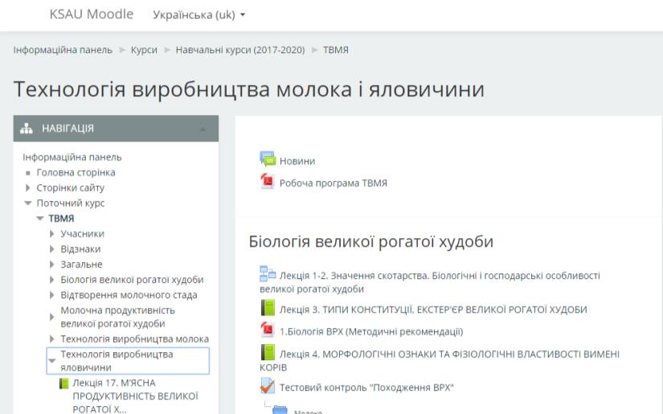Open the Українська (uk) language dropdown
Image resolution: width=663 pixels, height=414 pixels.
(198, 14)
